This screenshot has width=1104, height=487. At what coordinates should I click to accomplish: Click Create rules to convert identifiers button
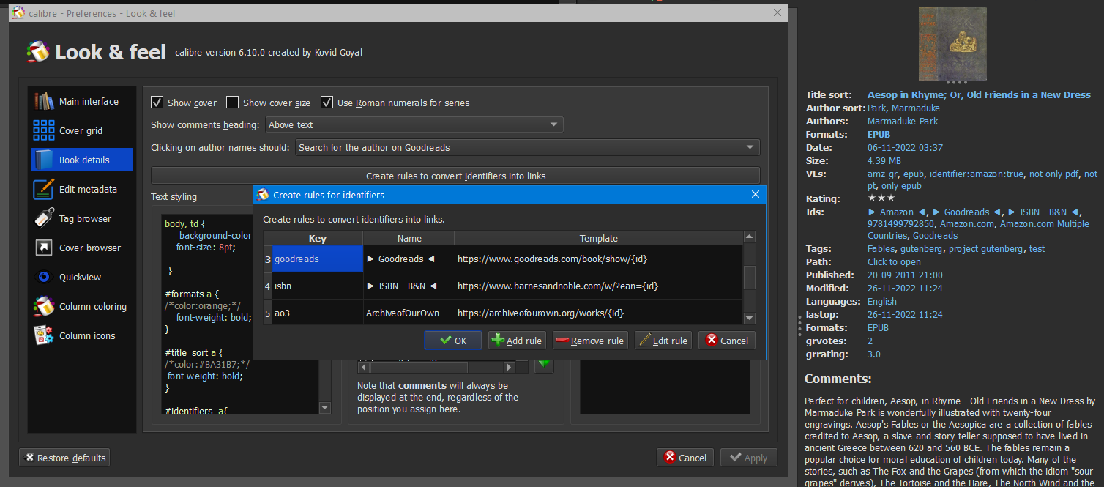click(x=455, y=176)
